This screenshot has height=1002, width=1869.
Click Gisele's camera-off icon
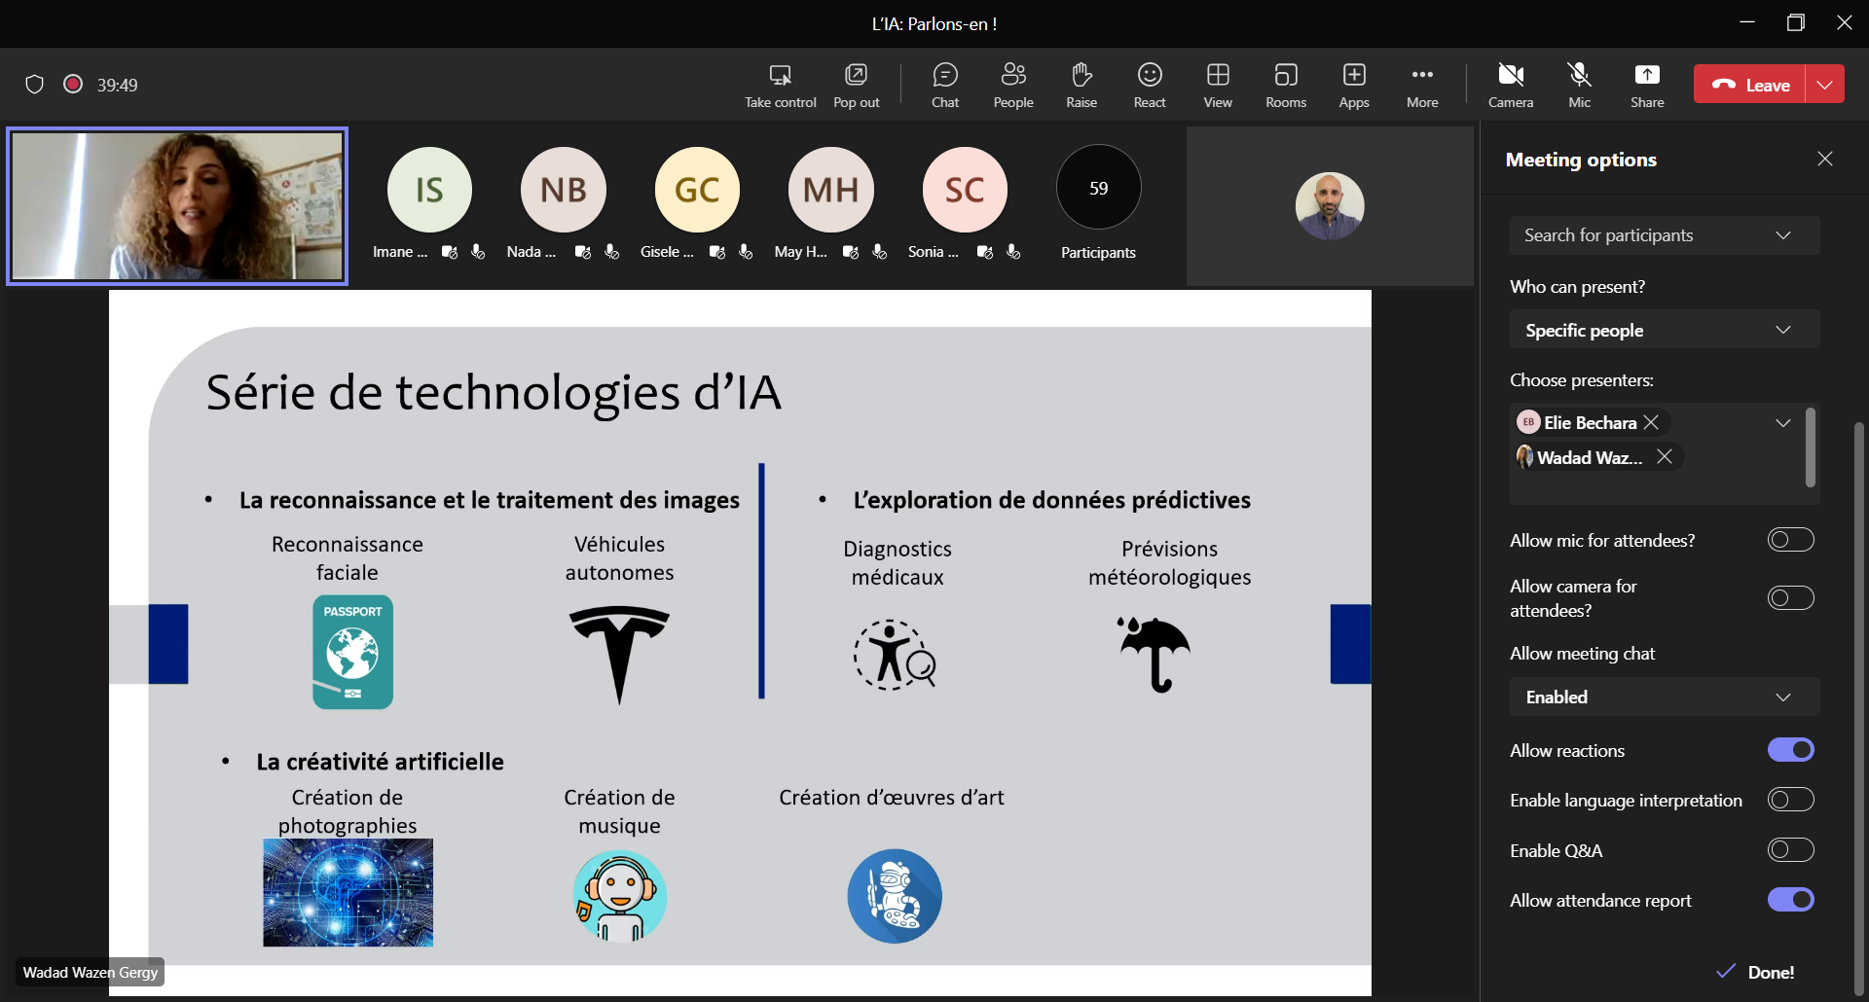tap(717, 252)
